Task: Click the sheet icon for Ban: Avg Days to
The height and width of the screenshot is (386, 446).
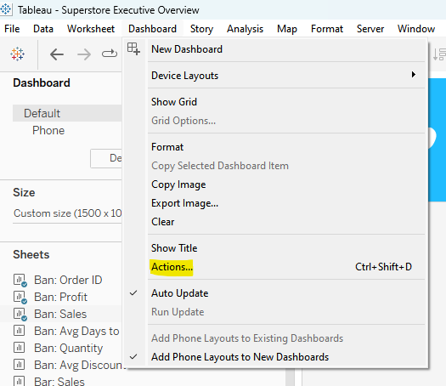Action: pyautogui.click(x=19, y=331)
